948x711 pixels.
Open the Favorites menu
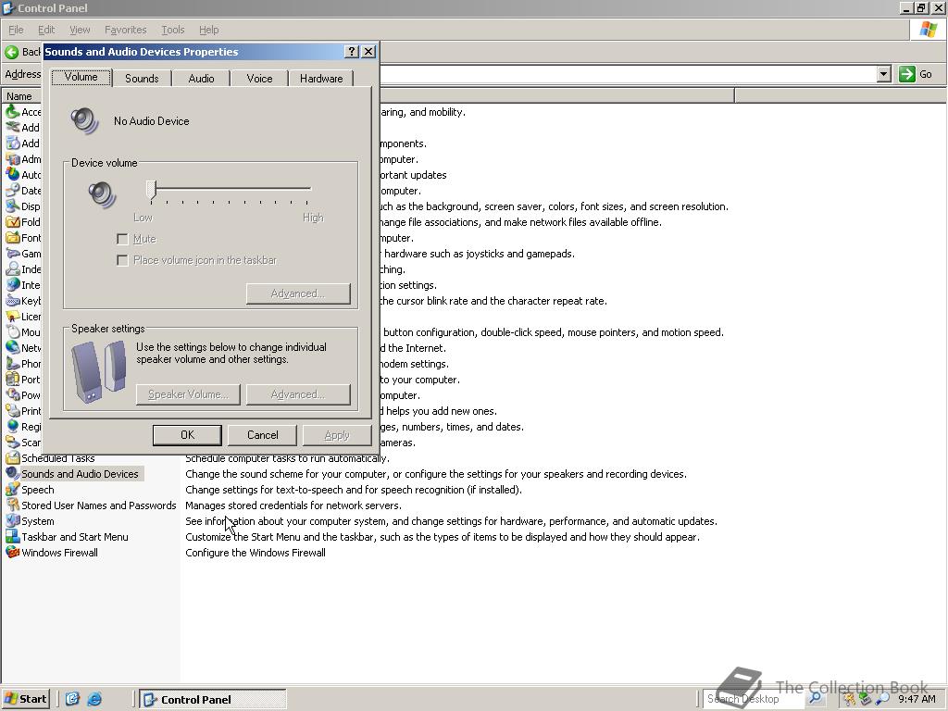125,30
